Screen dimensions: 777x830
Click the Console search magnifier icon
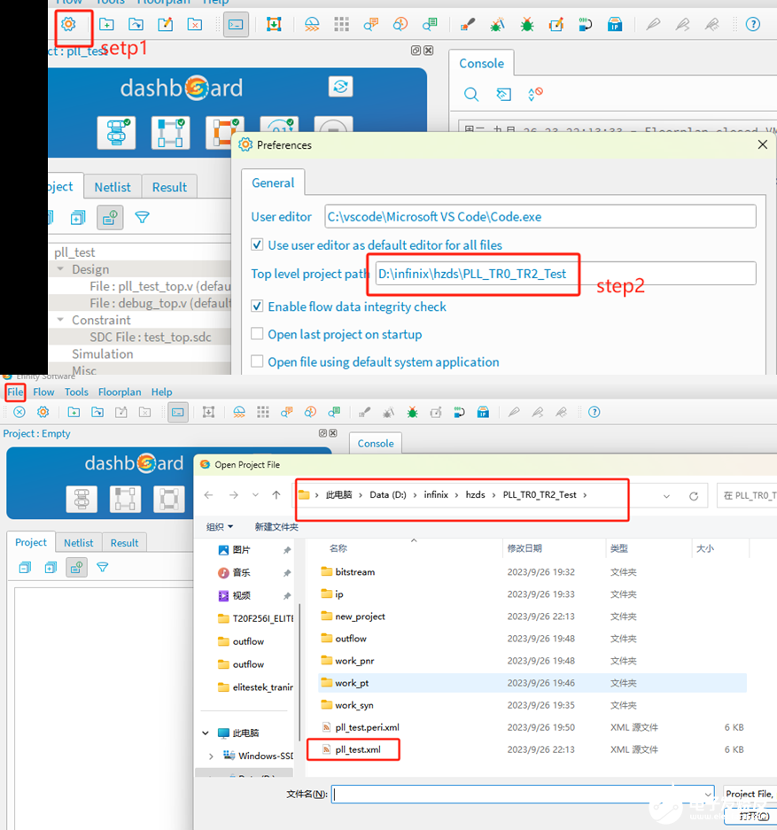[471, 94]
